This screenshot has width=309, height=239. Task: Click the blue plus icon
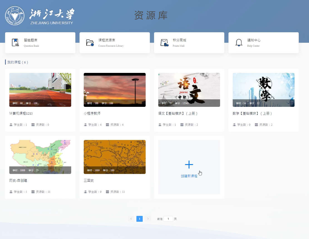[x=189, y=165]
